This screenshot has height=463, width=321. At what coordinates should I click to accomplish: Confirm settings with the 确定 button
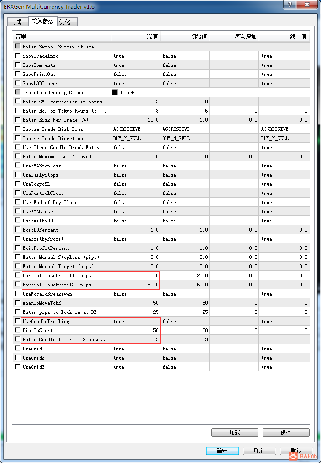[222, 451]
